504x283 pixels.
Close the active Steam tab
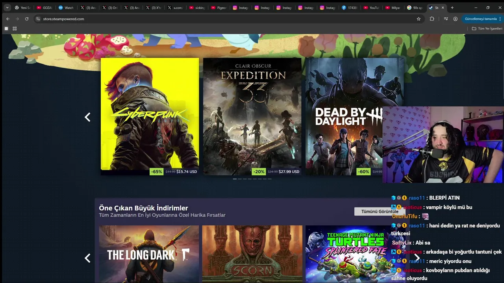[443, 7]
